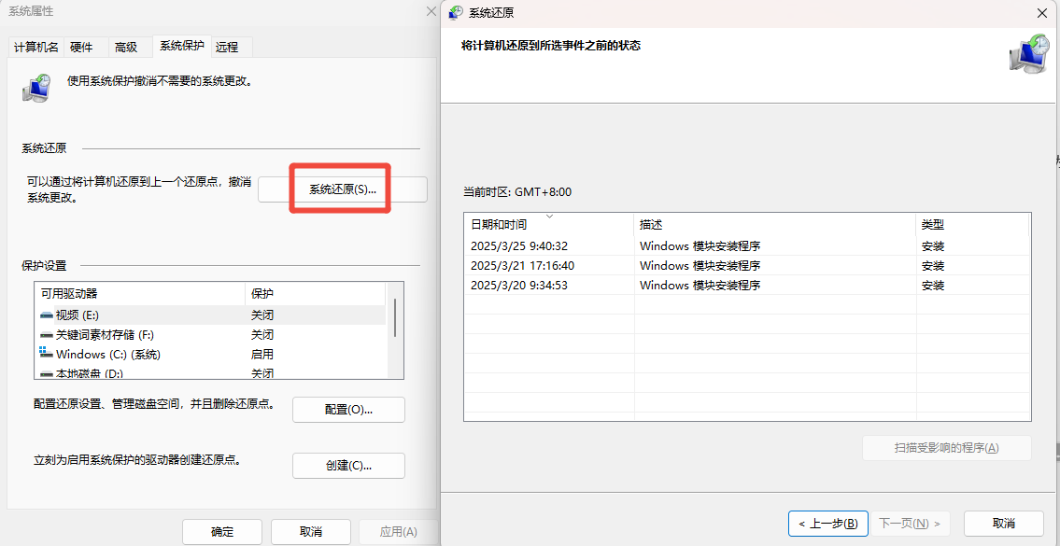This screenshot has height=546, width=1060.
Task: Select the 本地磁盘 (D:) drive row
Action: point(210,372)
